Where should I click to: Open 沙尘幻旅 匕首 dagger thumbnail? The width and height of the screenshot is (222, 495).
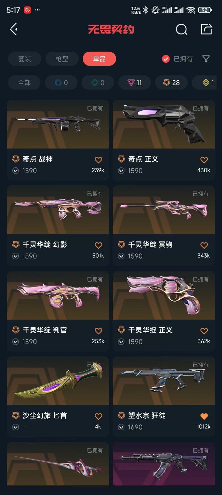pyautogui.click(x=58, y=381)
